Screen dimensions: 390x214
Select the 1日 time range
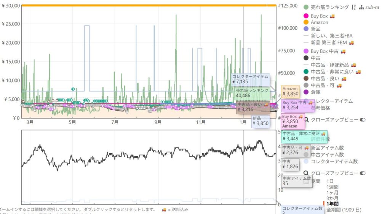point(330,181)
